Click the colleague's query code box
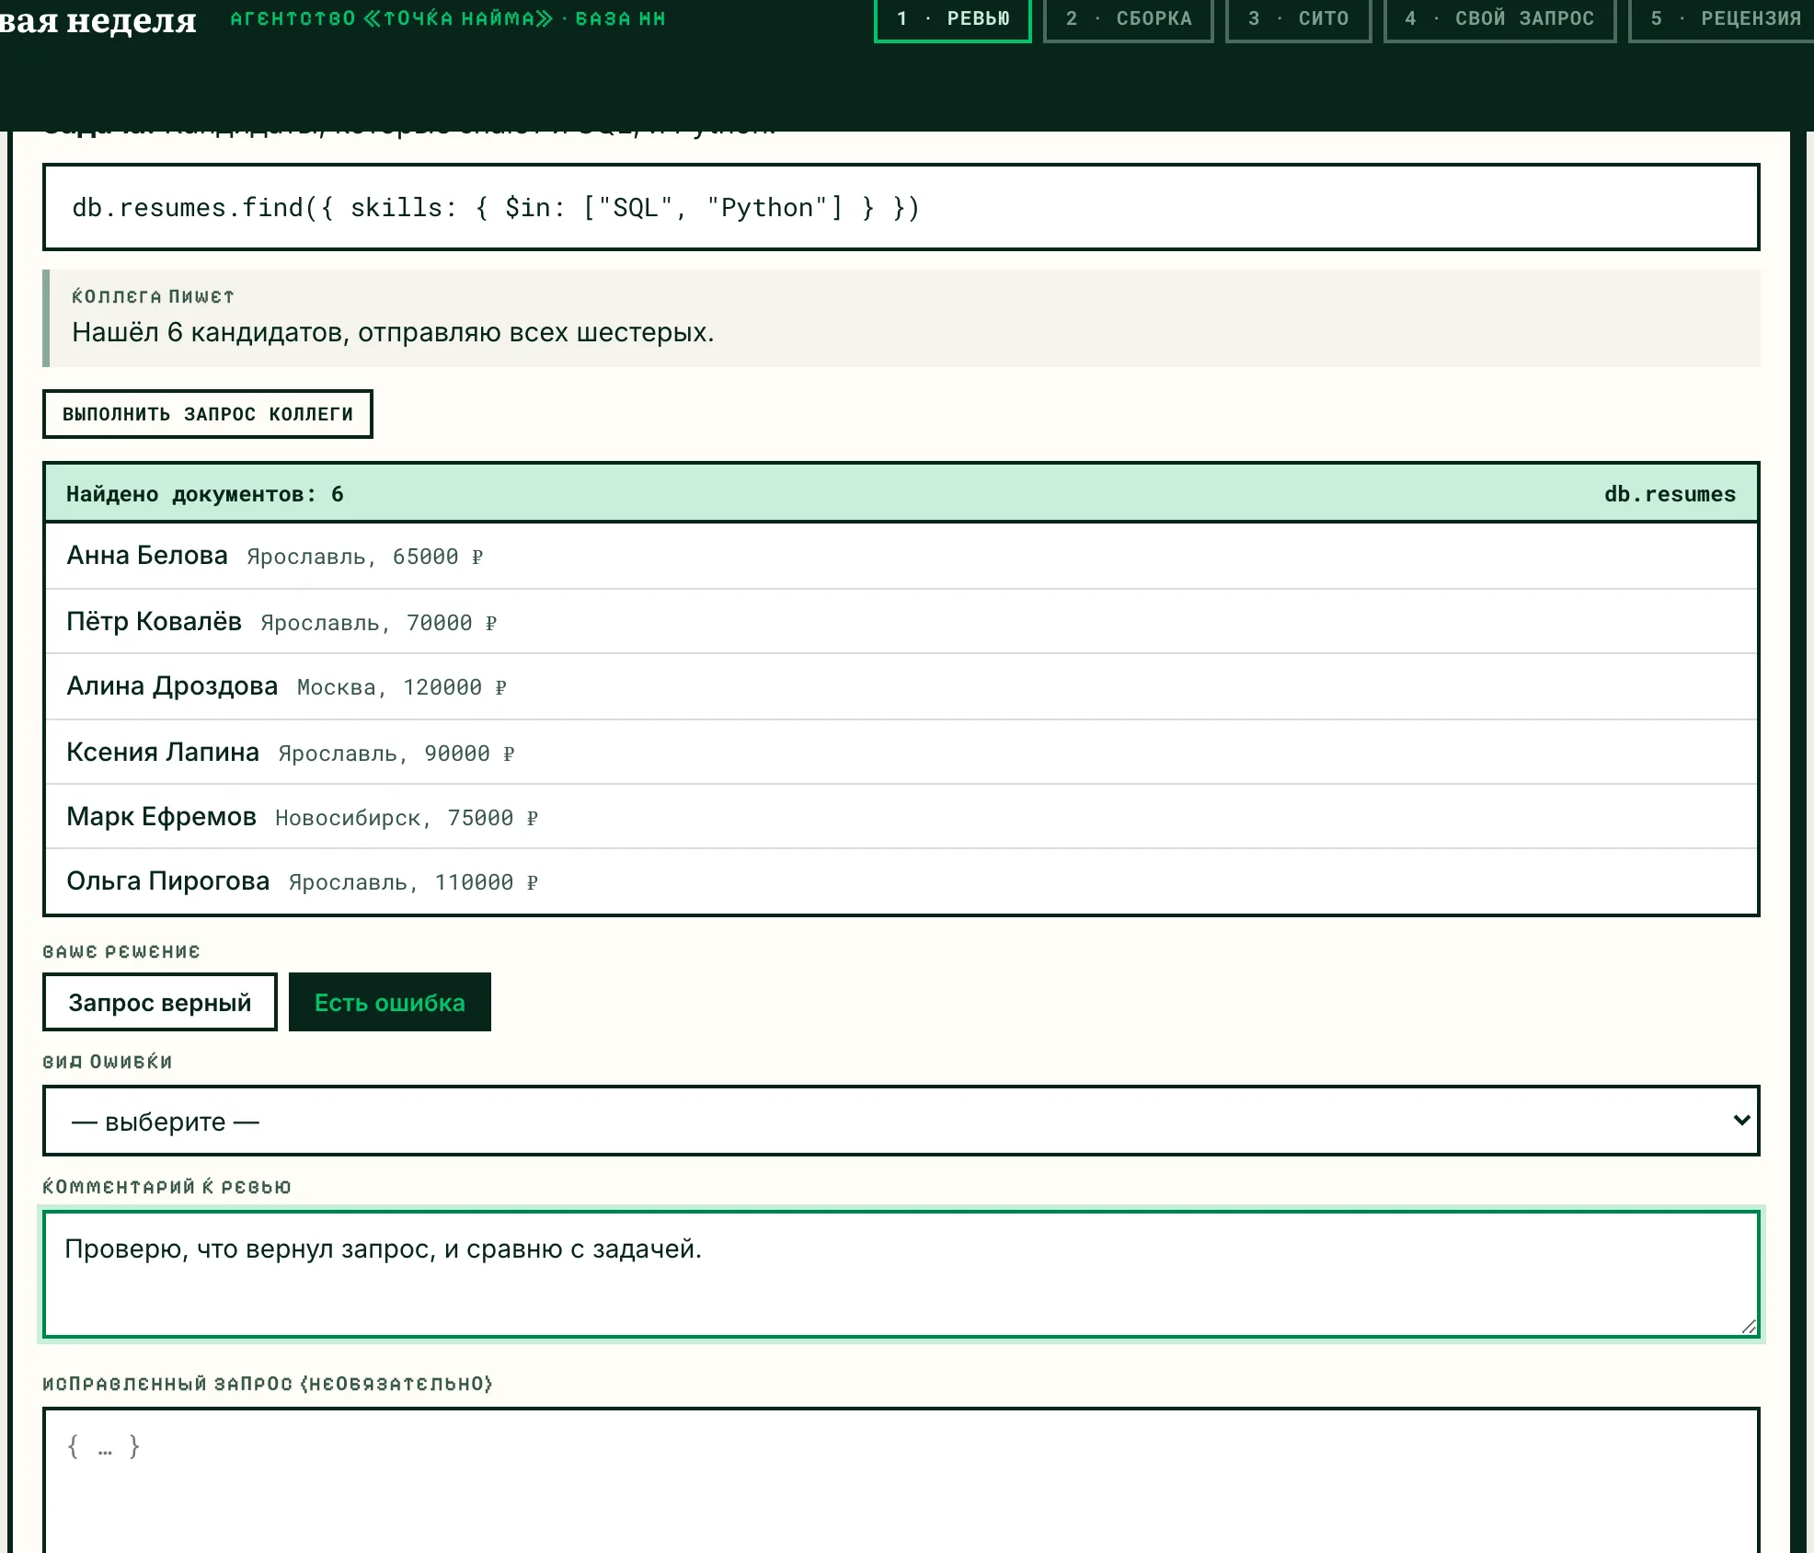Screen dimensions: 1814x1553 pyautogui.click(x=901, y=207)
